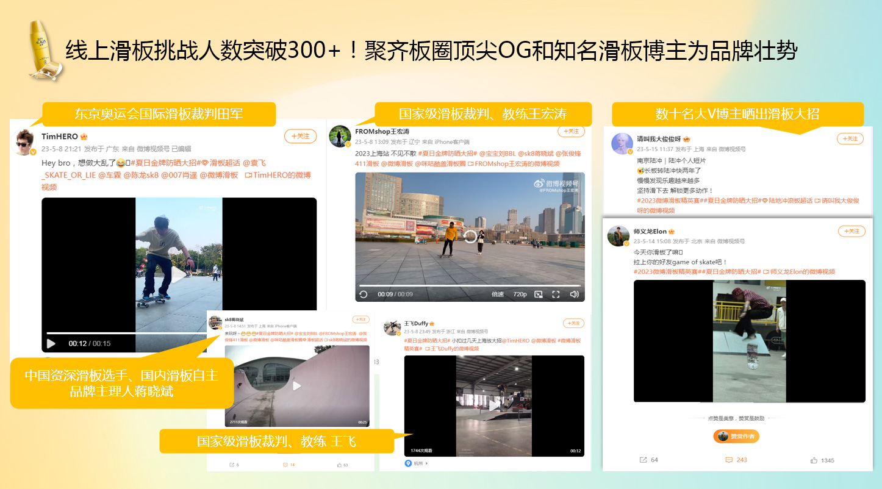The image size is (882, 489).
Task: Repost the 师义龙Elon post (64 shares)
Action: click(643, 460)
